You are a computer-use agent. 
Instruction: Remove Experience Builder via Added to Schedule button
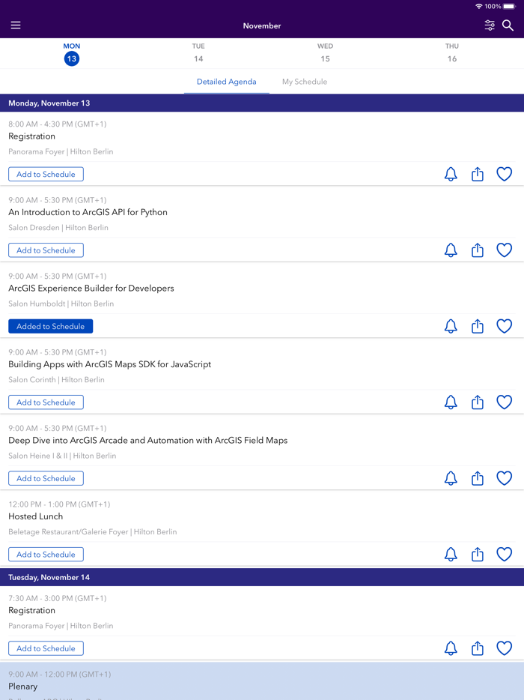click(50, 326)
